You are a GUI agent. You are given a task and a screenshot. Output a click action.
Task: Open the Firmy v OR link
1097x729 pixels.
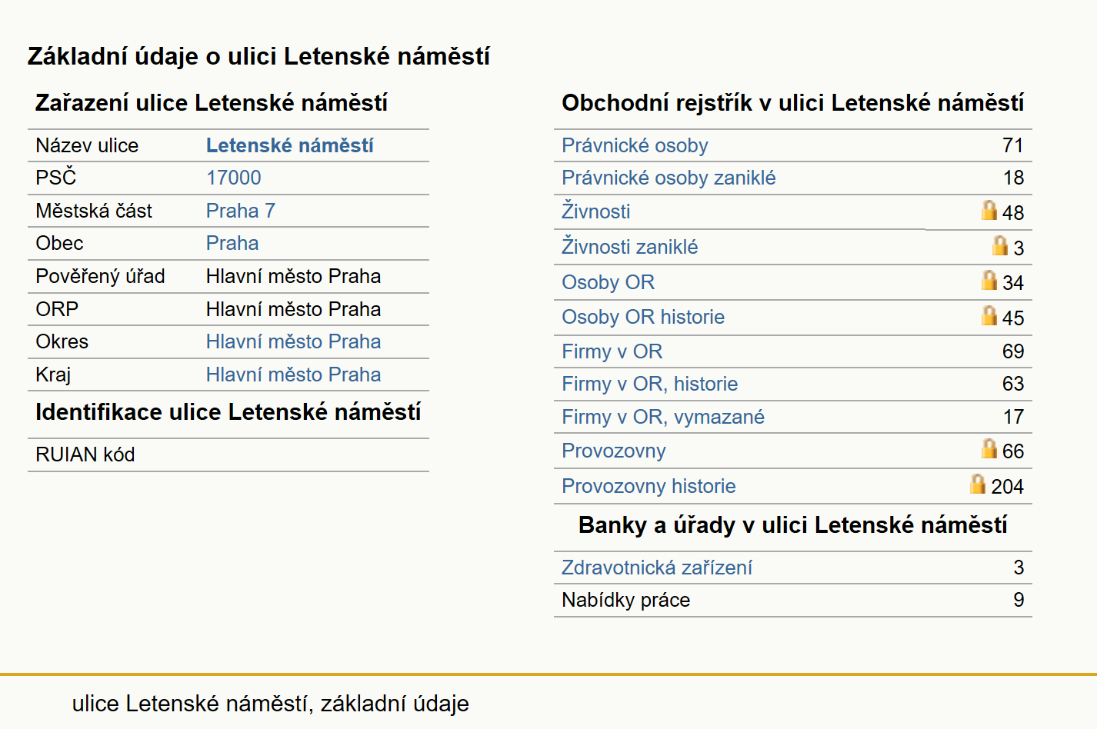612,351
